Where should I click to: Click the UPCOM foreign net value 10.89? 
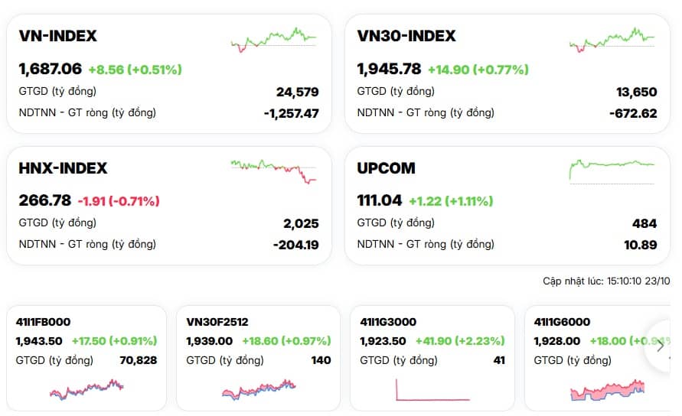click(640, 245)
